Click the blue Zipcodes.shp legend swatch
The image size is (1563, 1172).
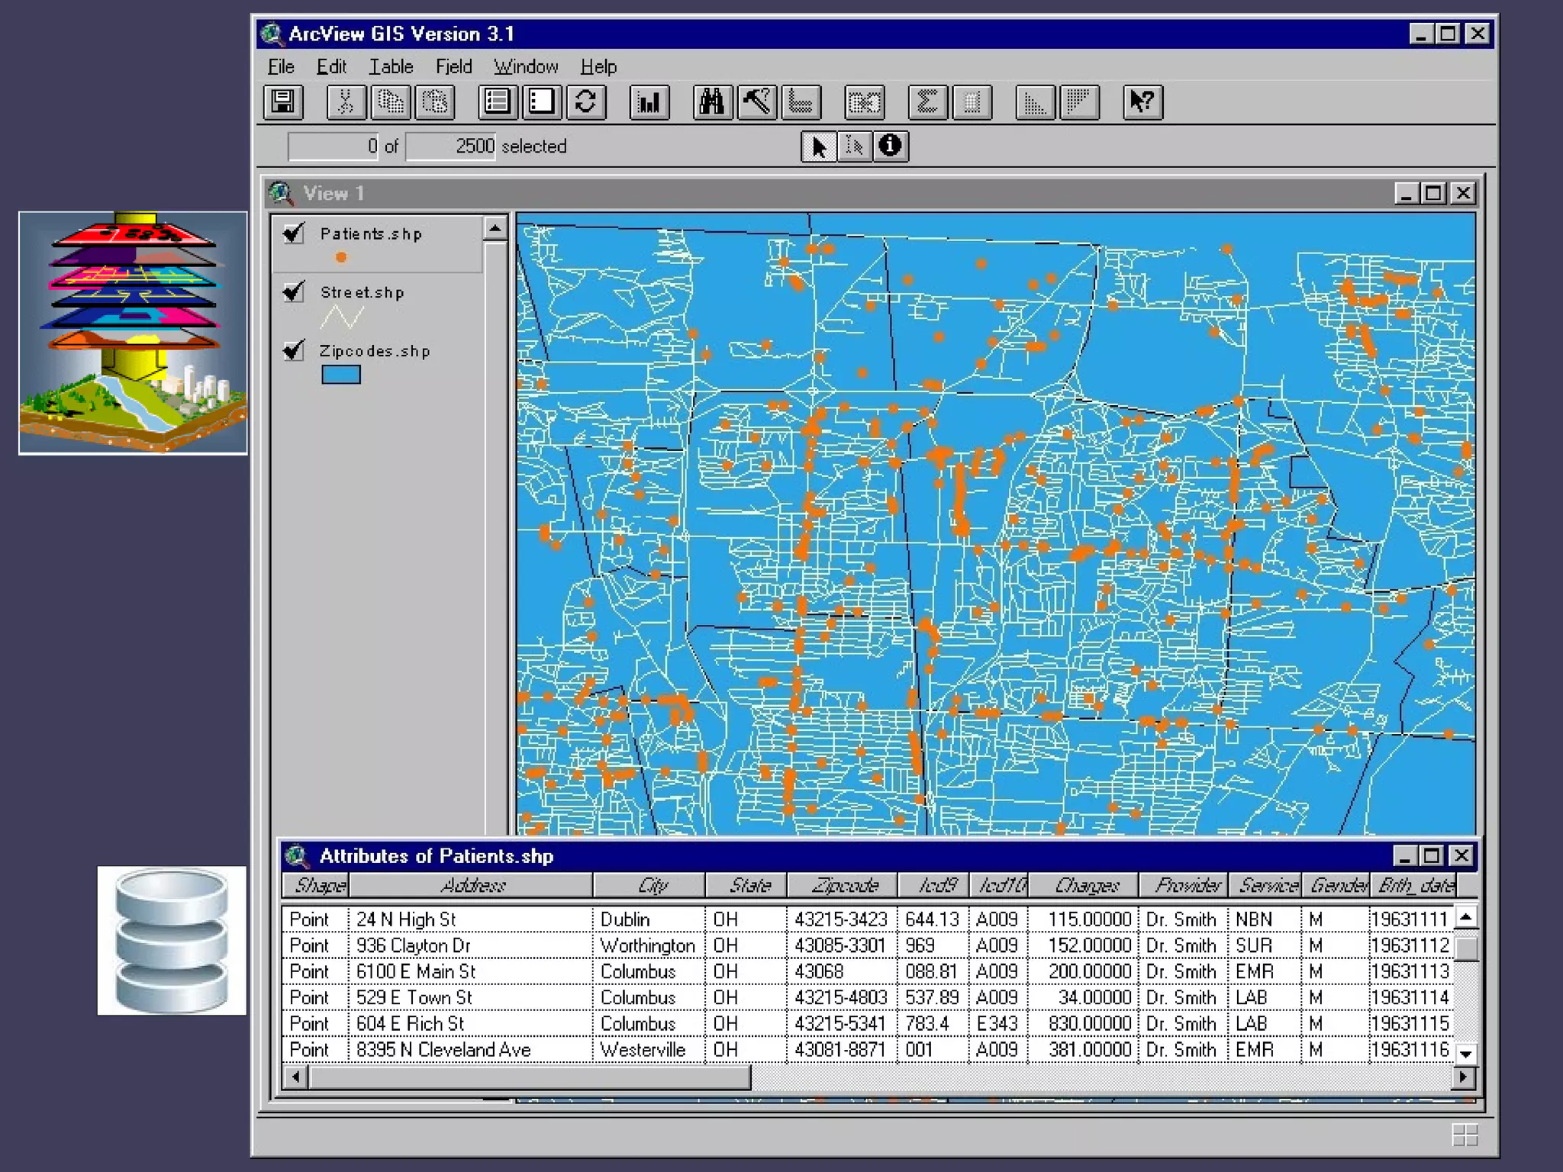pos(340,375)
